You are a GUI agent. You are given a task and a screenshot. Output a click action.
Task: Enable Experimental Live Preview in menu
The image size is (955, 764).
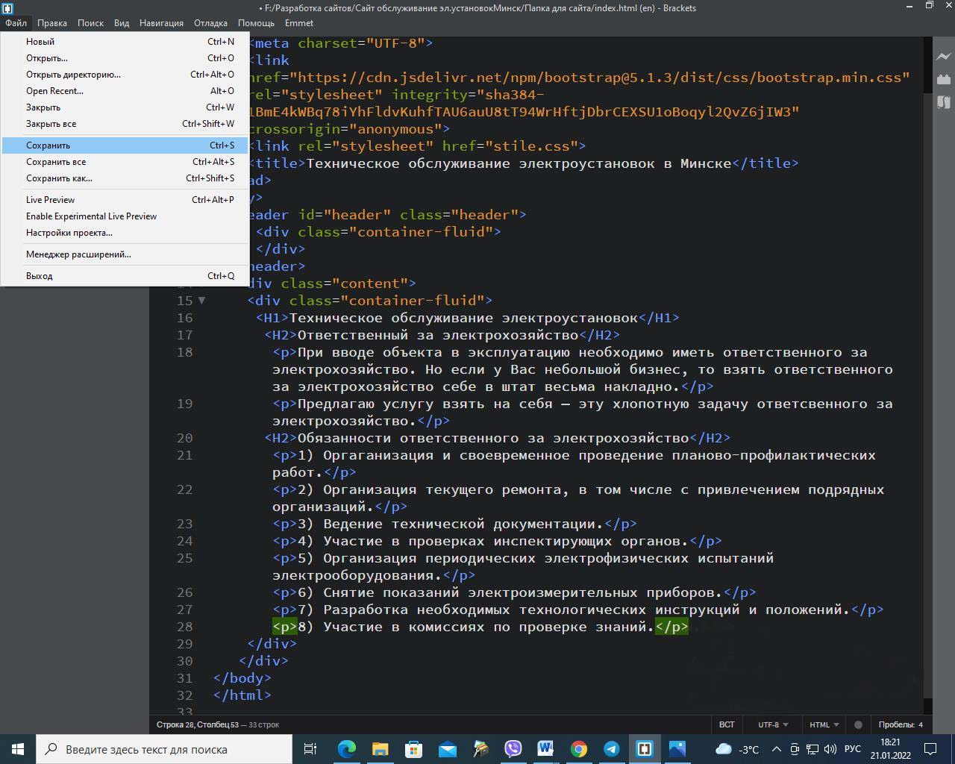tap(91, 216)
